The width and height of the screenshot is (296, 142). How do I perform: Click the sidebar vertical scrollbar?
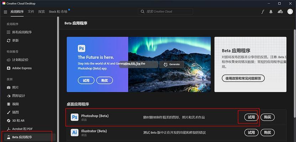(58, 79)
